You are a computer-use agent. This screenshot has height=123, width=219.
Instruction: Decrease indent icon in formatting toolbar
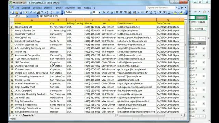[160, 12]
